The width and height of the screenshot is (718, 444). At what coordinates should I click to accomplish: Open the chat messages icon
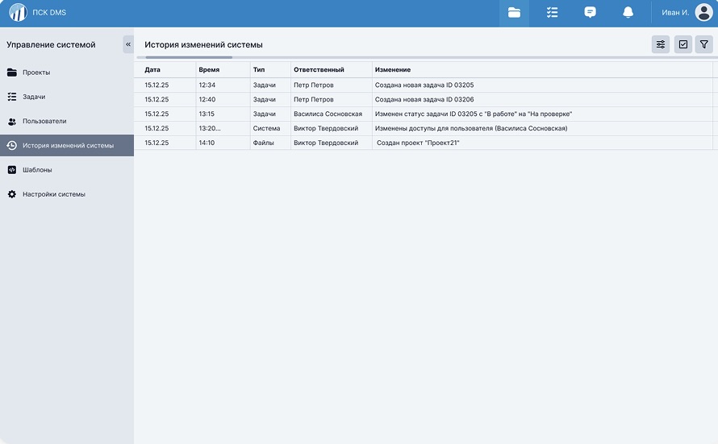pyautogui.click(x=590, y=13)
